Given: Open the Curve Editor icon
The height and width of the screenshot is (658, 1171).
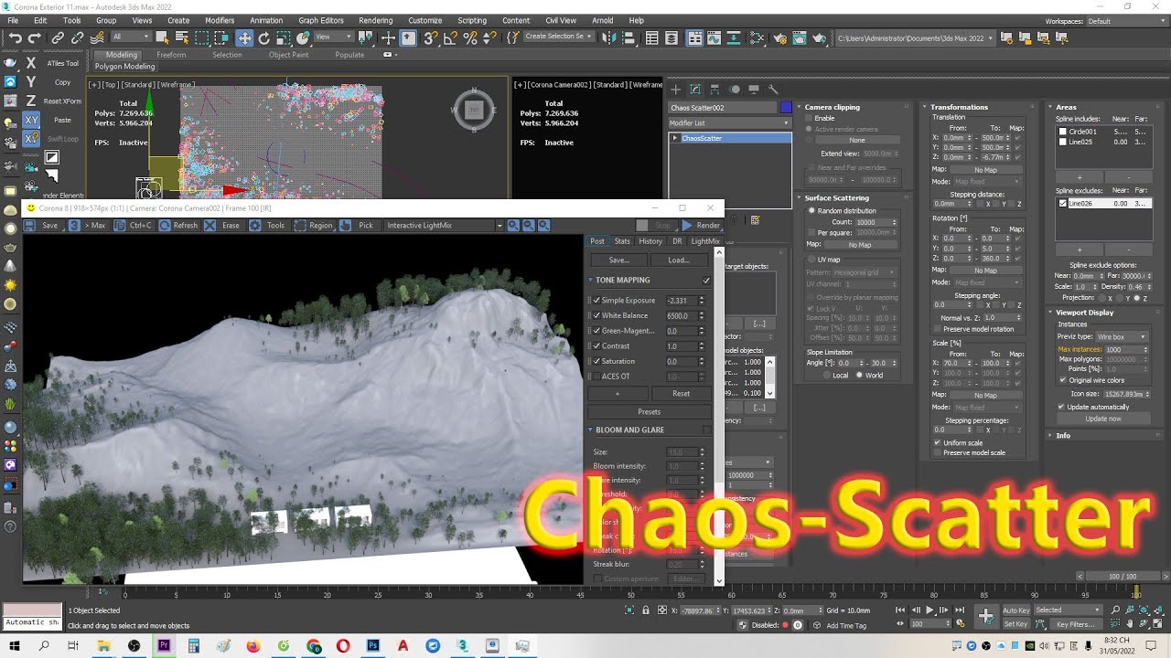Looking at the screenshot, I should coord(714,38).
